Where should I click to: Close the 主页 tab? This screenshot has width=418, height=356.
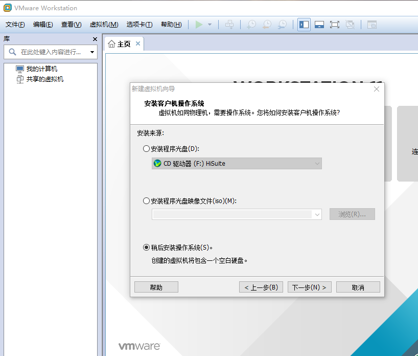point(138,43)
